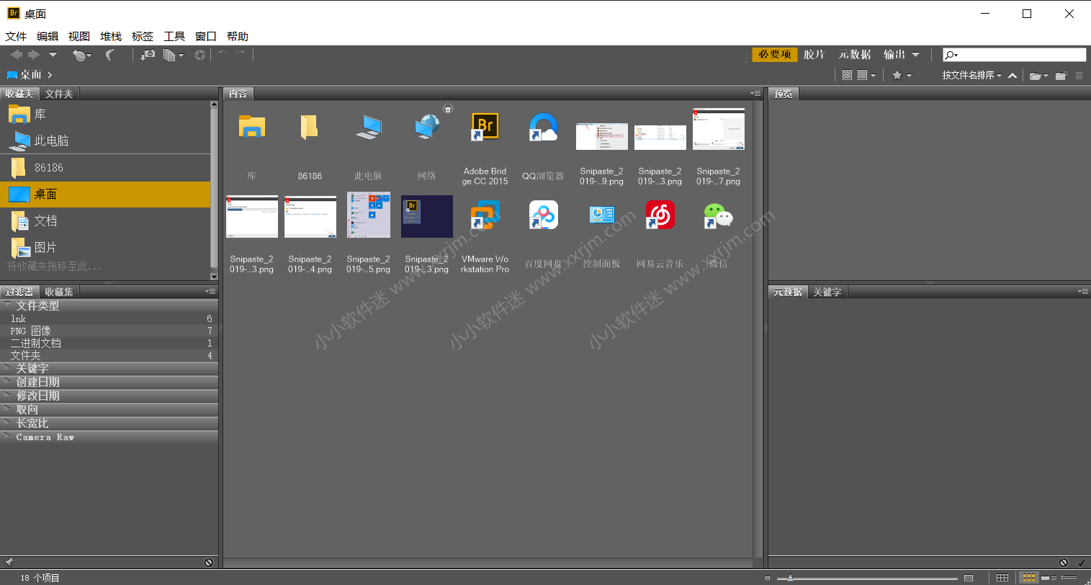Open the 视图 menu
The height and width of the screenshot is (585, 1091).
click(79, 36)
